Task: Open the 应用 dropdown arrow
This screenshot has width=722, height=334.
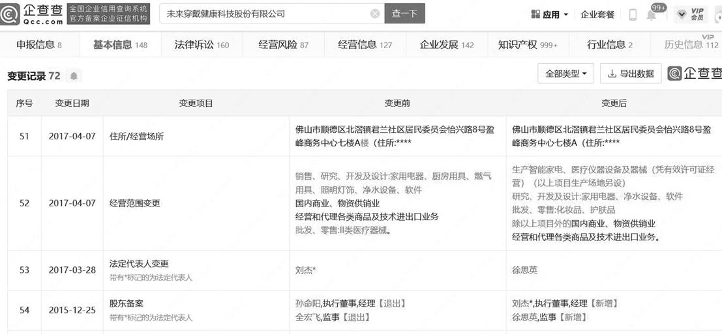Action: pos(565,14)
